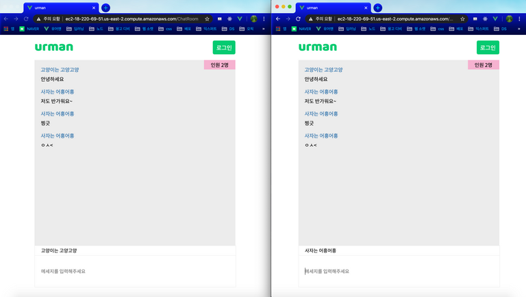Click the pink 인원 2명 badge in right window
This screenshot has width=526, height=297.
pyautogui.click(x=484, y=65)
